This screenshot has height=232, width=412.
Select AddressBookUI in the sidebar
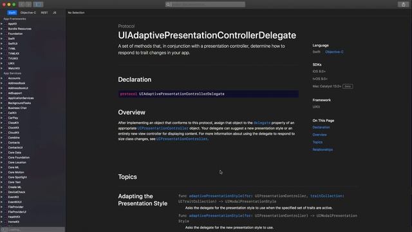click(18, 88)
